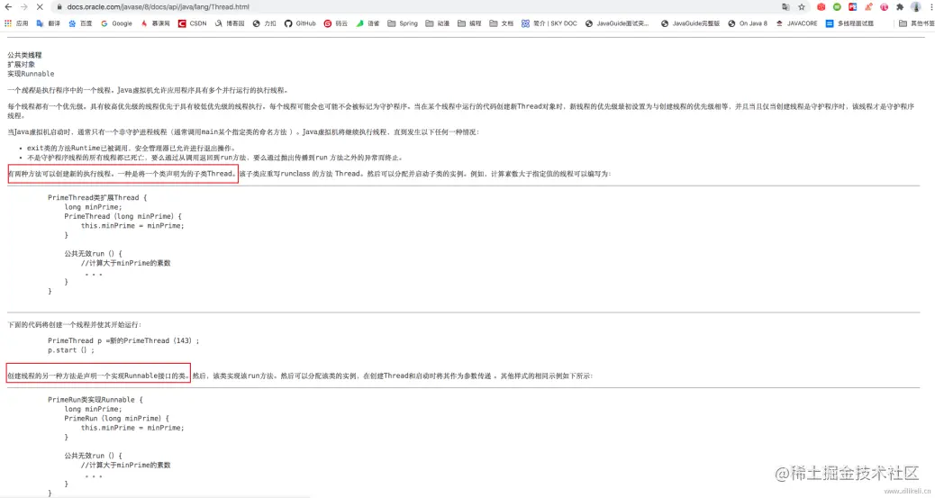Open the red cube extension

pos(822,7)
